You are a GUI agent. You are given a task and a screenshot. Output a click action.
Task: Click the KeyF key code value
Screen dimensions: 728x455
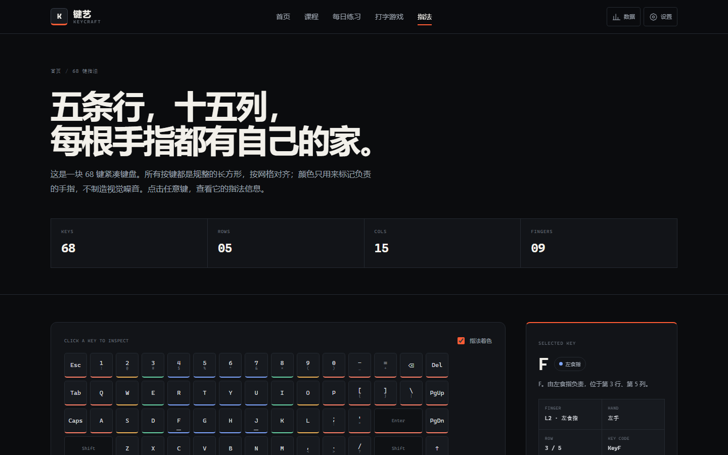[614, 448]
